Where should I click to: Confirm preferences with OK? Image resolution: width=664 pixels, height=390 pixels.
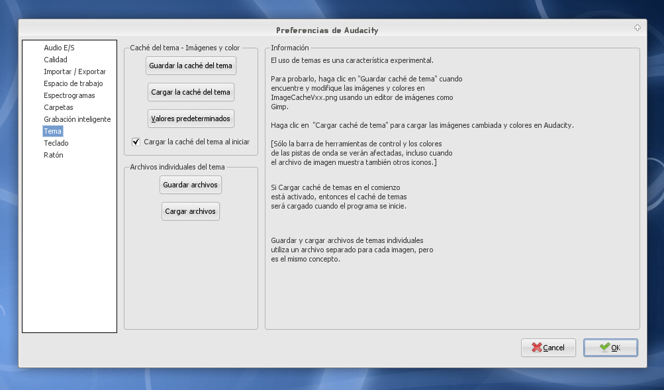tap(610, 348)
